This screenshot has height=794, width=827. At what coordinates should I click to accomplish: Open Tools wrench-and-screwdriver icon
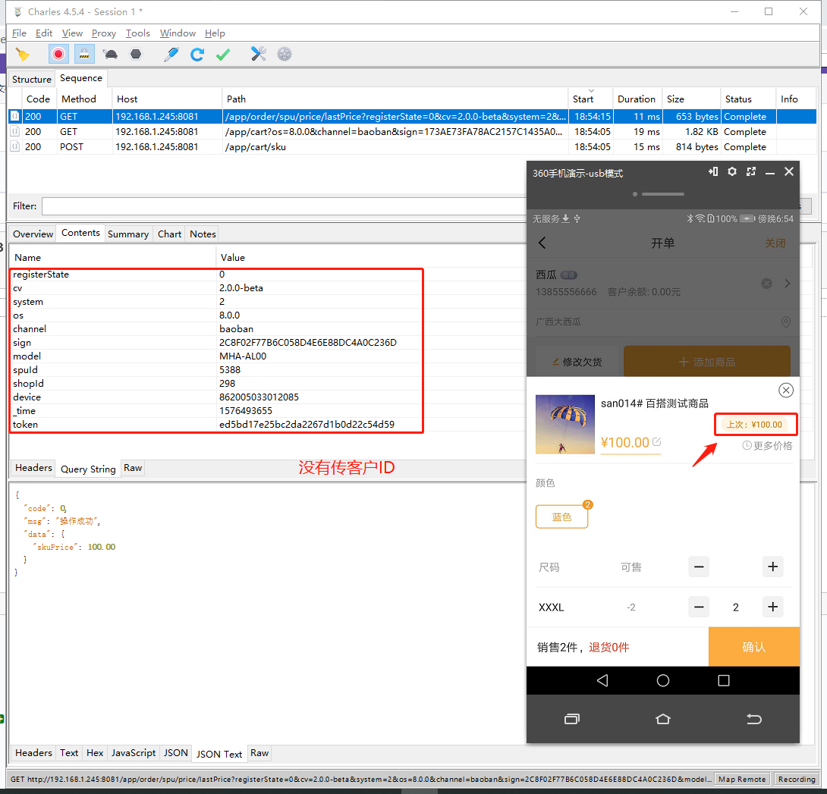tap(259, 54)
